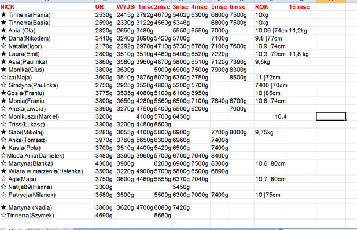Click the Wiara w marzenia(Helenka) name cell
This screenshot has height=230, width=357.
click(47, 171)
